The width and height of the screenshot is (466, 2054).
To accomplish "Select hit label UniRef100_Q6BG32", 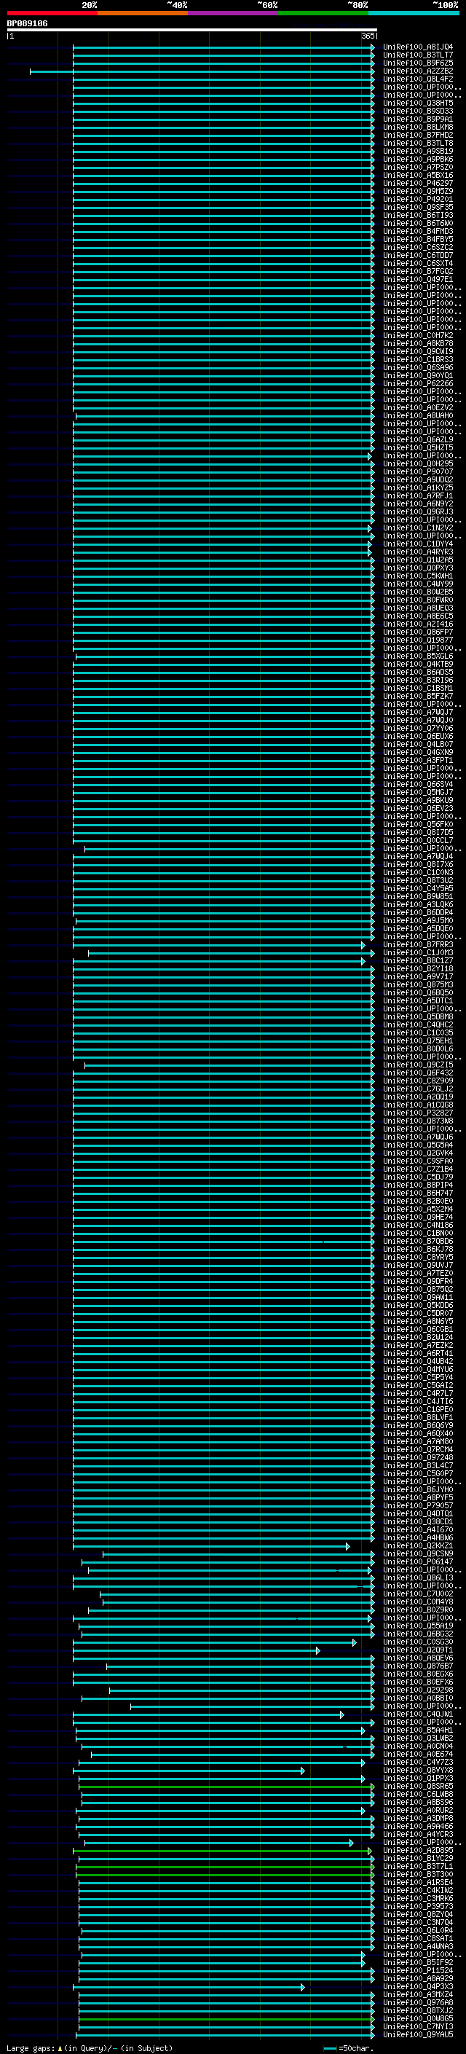I will pyautogui.click(x=418, y=1634).
